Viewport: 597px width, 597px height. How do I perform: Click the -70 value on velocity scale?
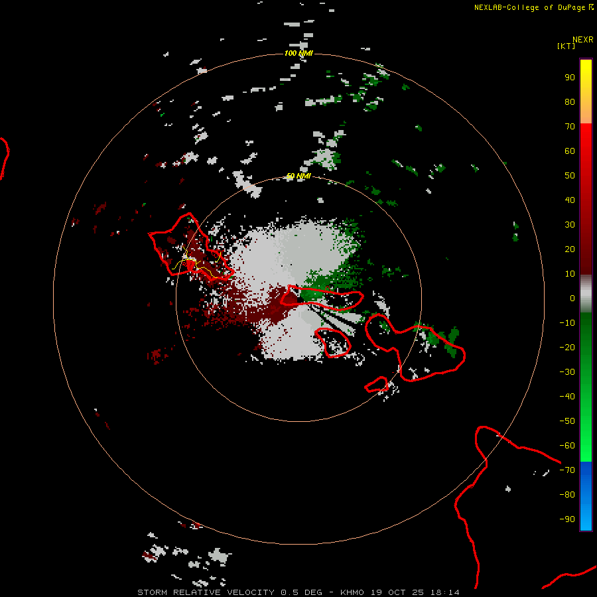[x=567, y=470]
